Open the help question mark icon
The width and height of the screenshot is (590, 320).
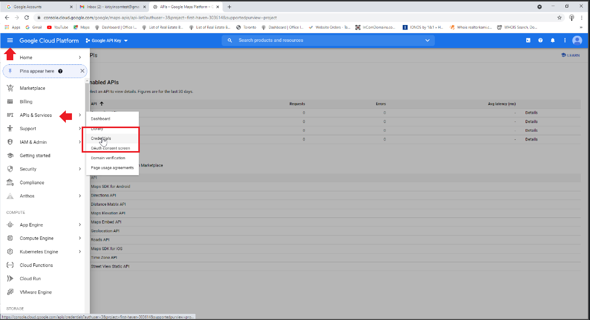540,40
